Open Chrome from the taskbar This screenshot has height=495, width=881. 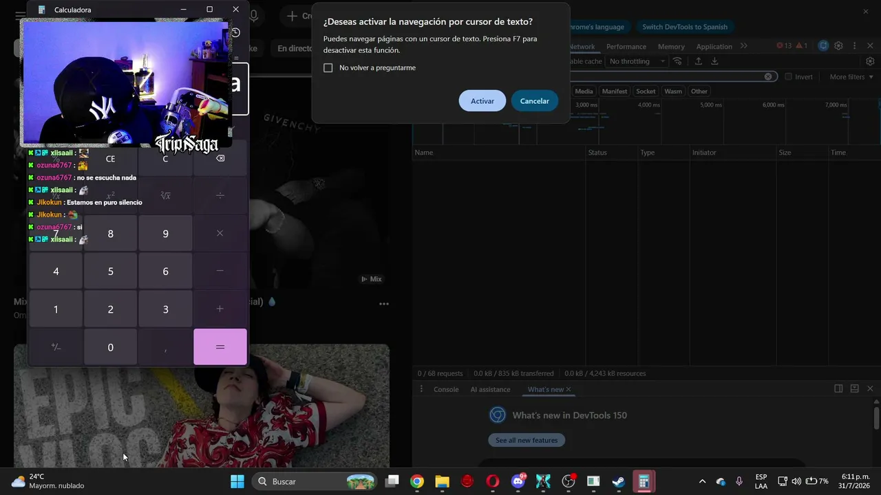[417, 481]
